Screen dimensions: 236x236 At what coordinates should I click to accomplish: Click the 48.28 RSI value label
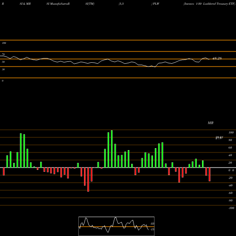tap(217, 59)
